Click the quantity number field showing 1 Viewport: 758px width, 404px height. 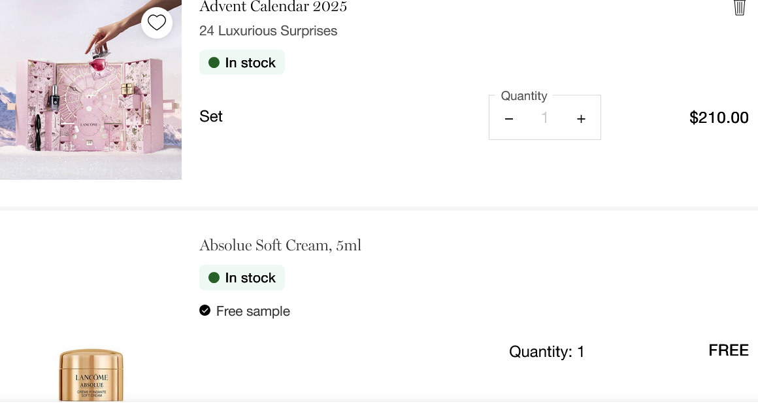click(x=544, y=118)
